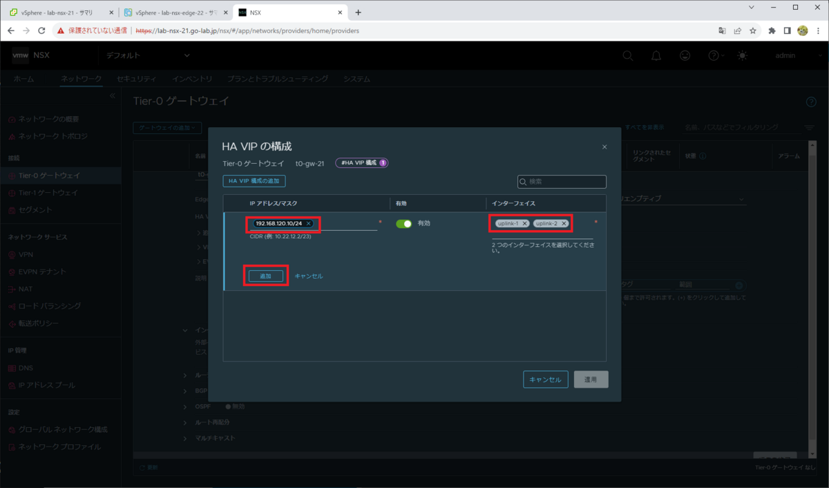Open a new browser tab
The image size is (829, 488).
click(358, 12)
